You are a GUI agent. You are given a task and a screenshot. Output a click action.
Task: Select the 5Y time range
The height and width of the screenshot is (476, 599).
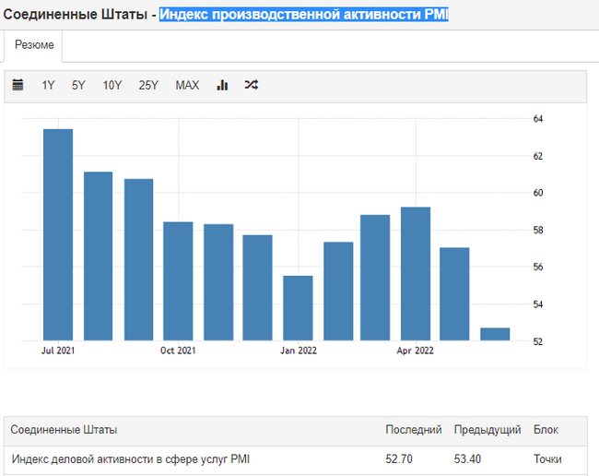coord(78,85)
